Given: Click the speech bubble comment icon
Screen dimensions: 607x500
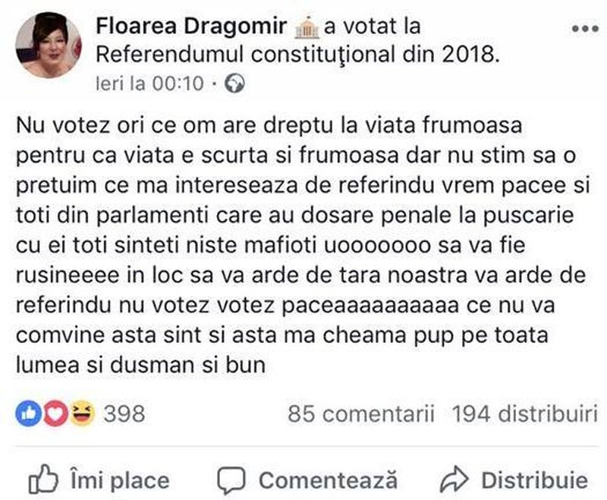Looking at the screenshot, I should coord(231,480).
